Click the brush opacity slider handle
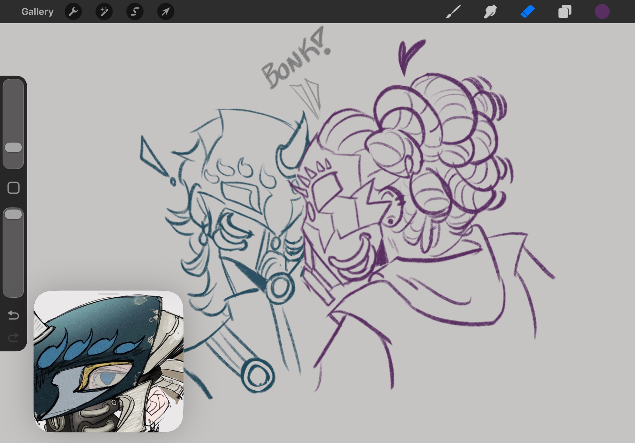This screenshot has height=443, width=635. (13, 214)
